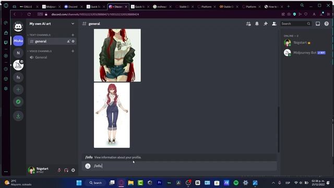Bookmark page heart icon
This screenshot has height=188, width=334.
(306, 14)
